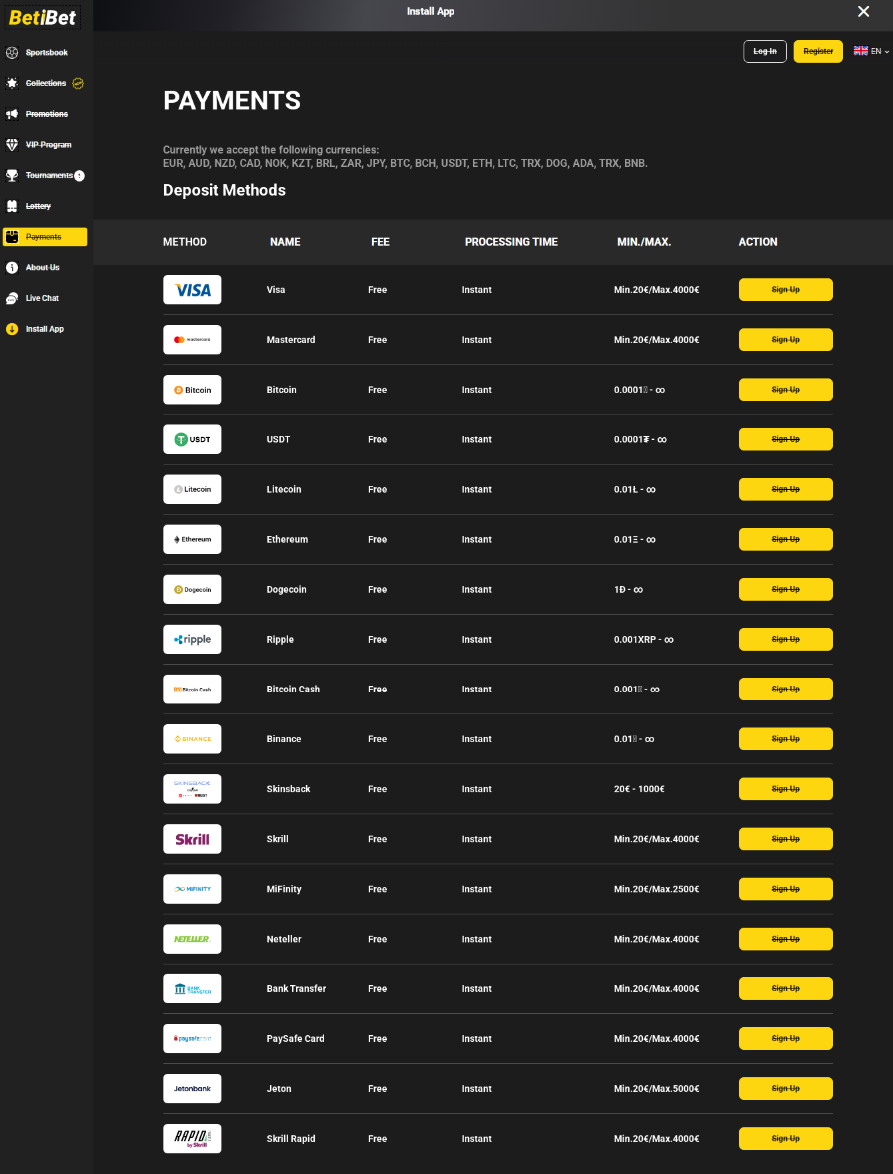
Task: Click the Jetonbank logo thumbnail
Action: pos(192,1089)
